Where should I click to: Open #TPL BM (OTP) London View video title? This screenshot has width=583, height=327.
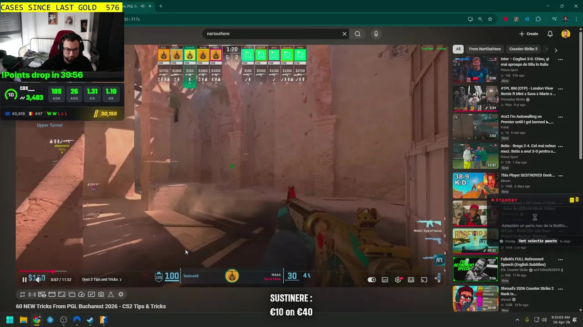tap(528, 91)
